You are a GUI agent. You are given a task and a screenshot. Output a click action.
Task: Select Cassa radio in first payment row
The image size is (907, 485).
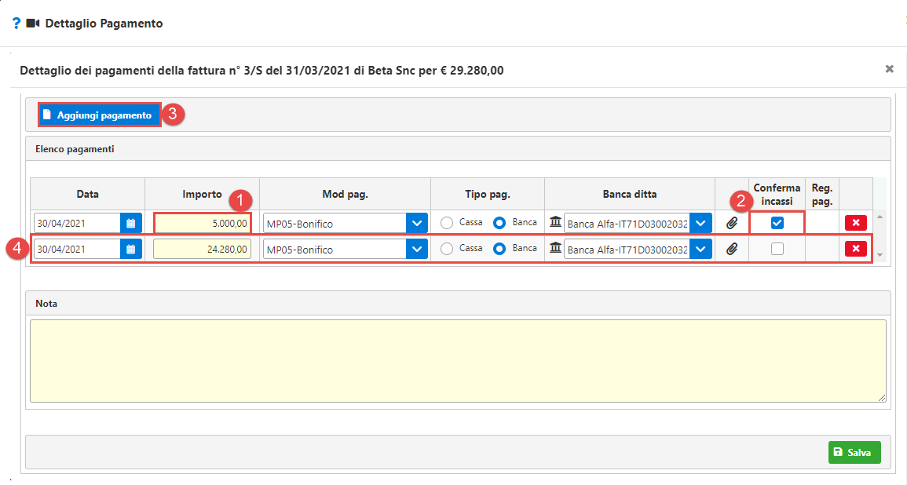pos(447,223)
